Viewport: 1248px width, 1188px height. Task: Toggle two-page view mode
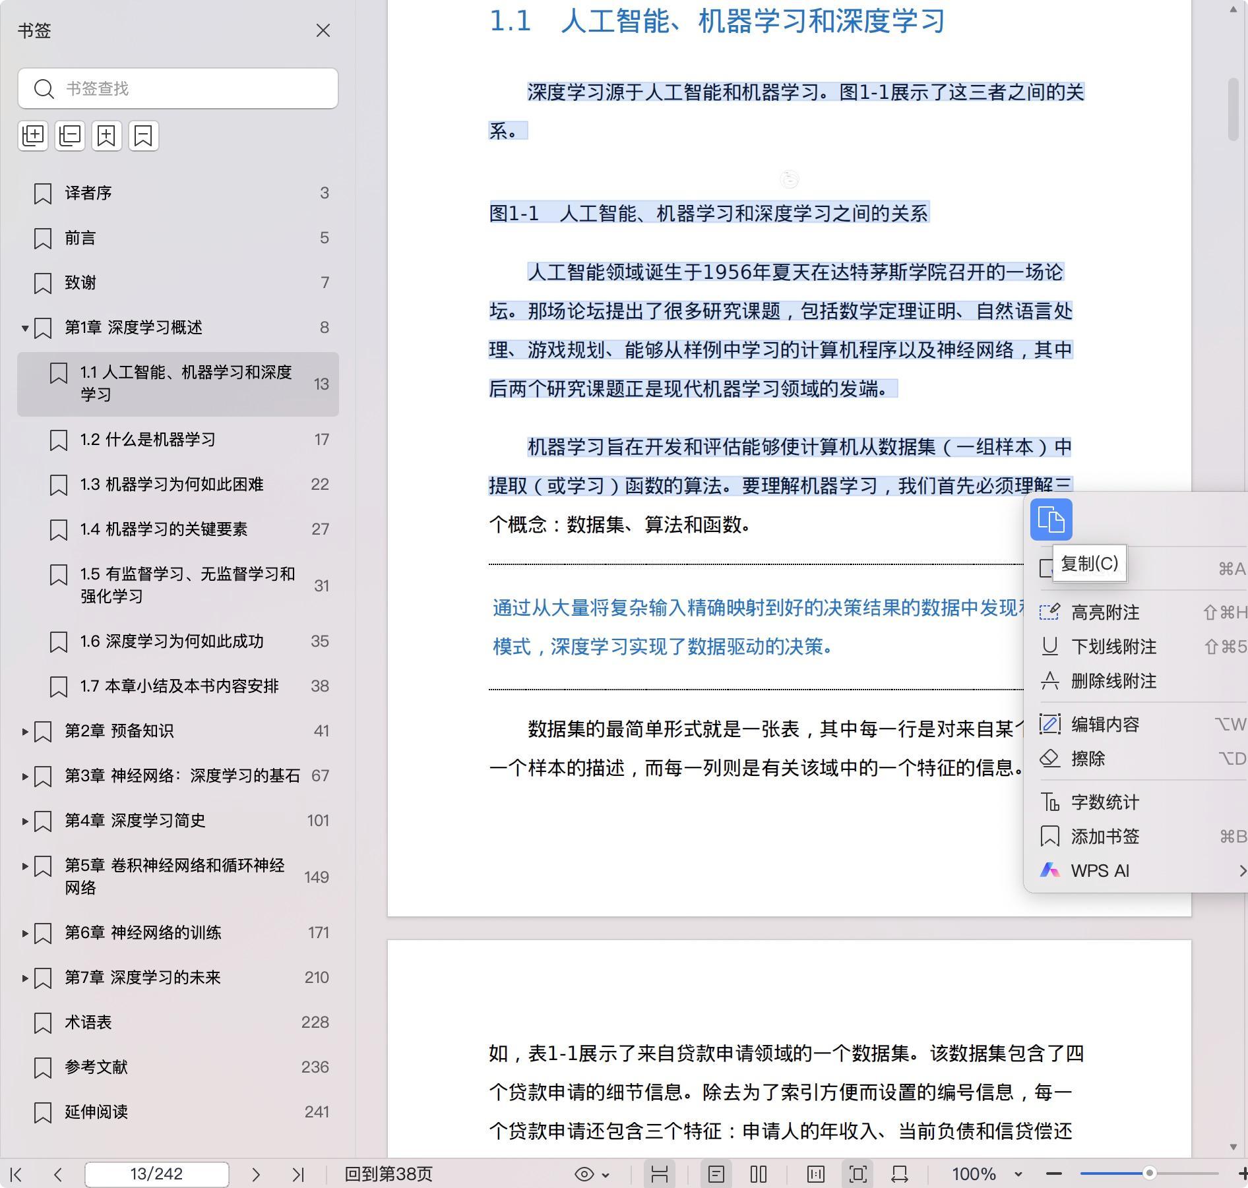point(759,1174)
